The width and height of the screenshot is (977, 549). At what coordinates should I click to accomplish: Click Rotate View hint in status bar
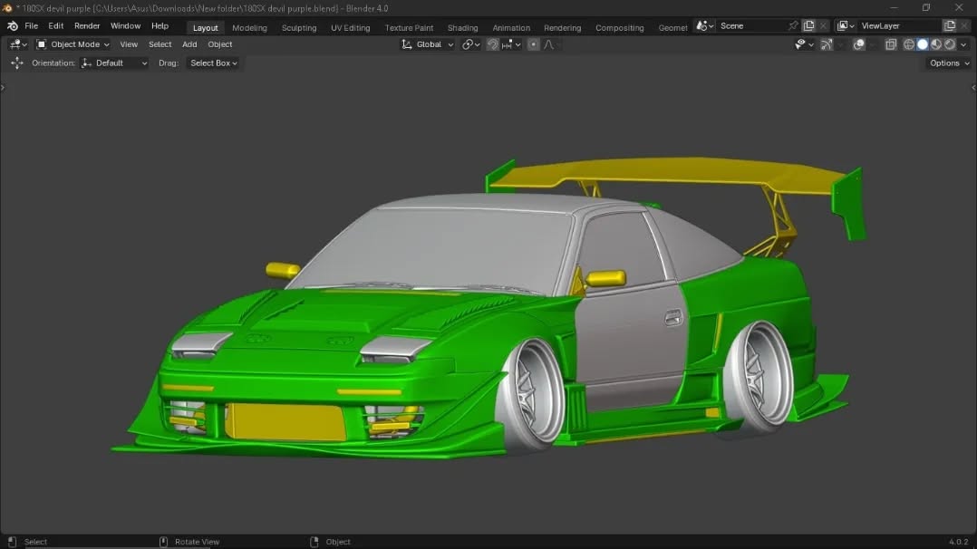coord(197,542)
